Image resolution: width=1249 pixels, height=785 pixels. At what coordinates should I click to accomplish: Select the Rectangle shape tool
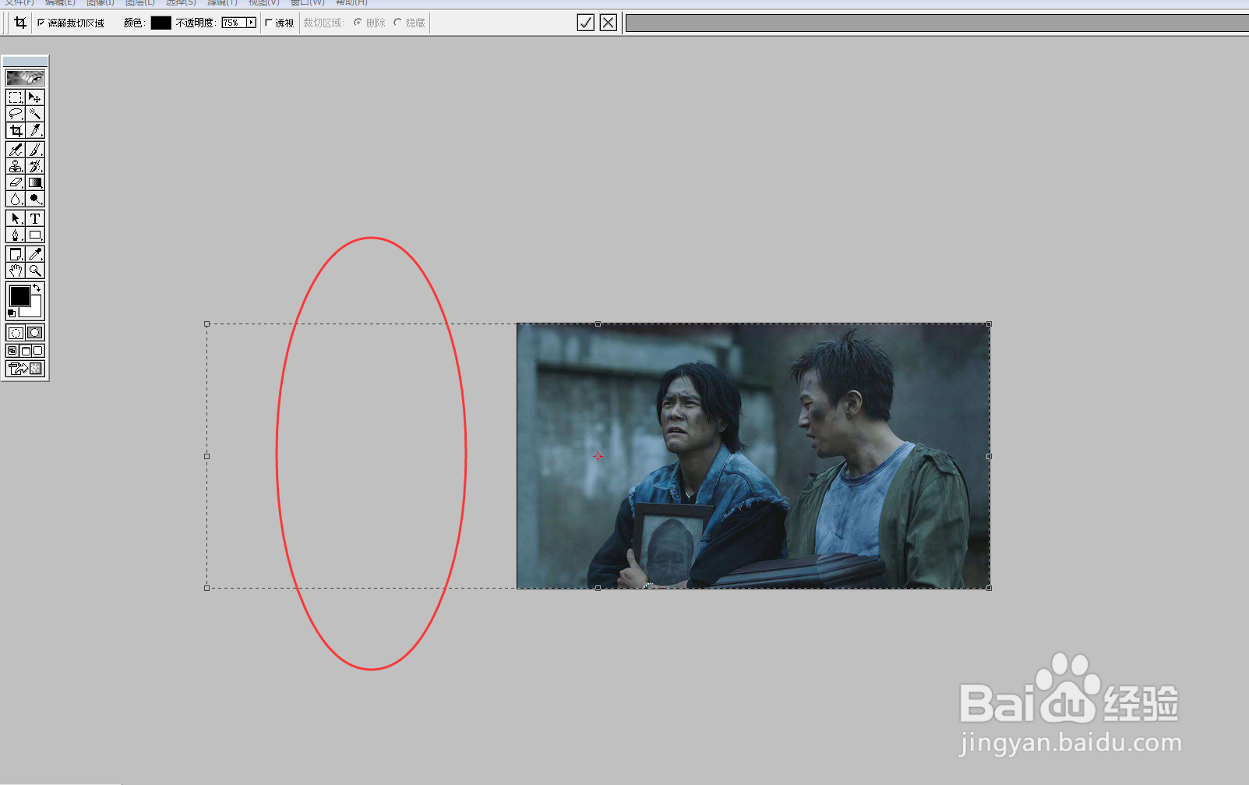point(35,235)
